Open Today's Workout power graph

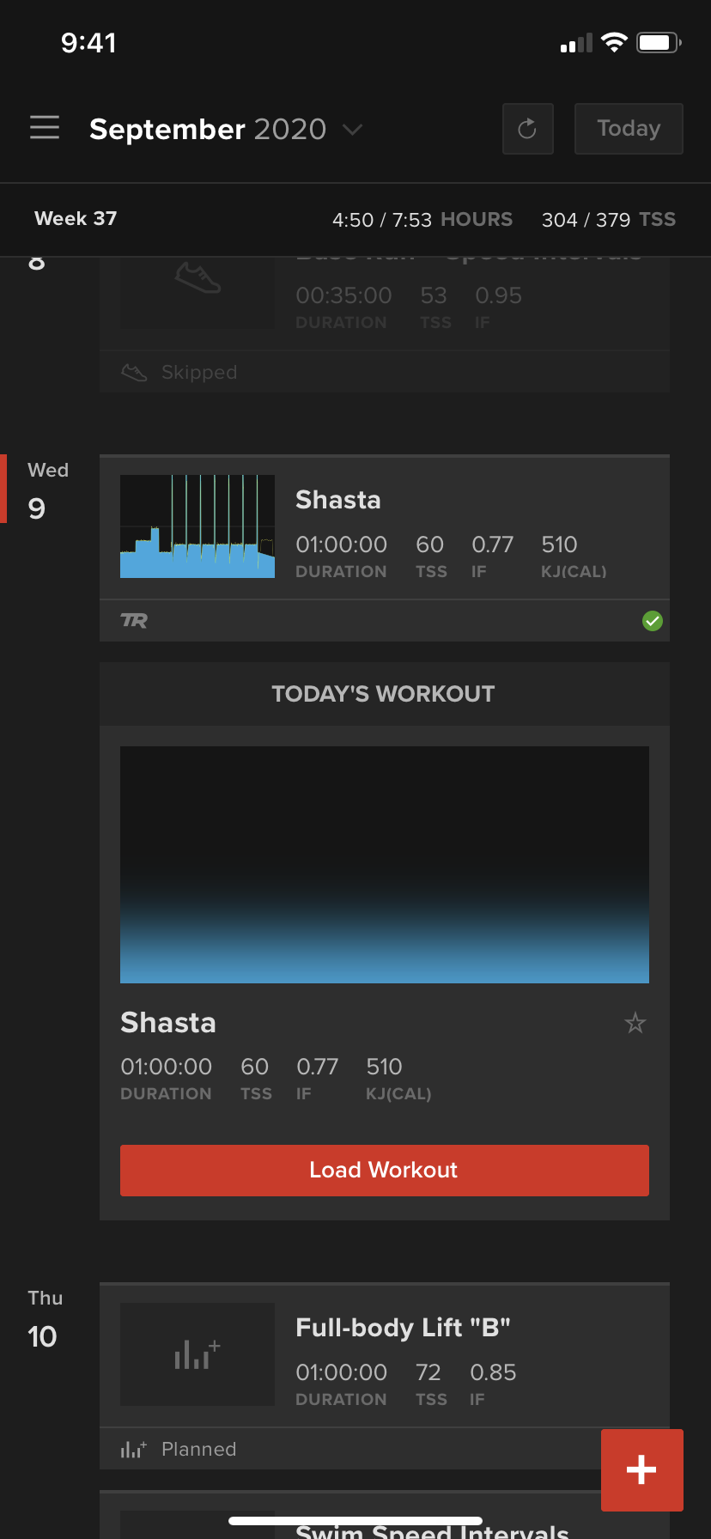click(385, 865)
